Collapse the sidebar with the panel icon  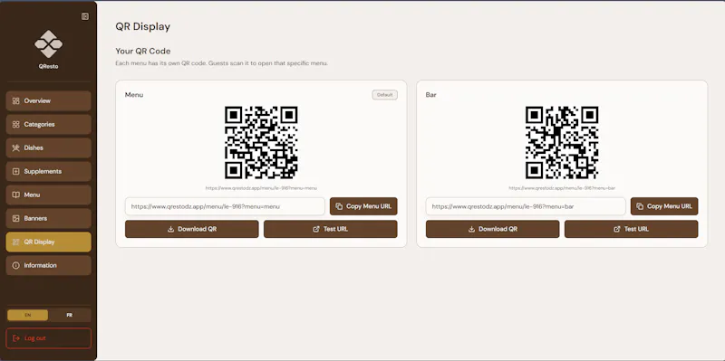[85, 16]
